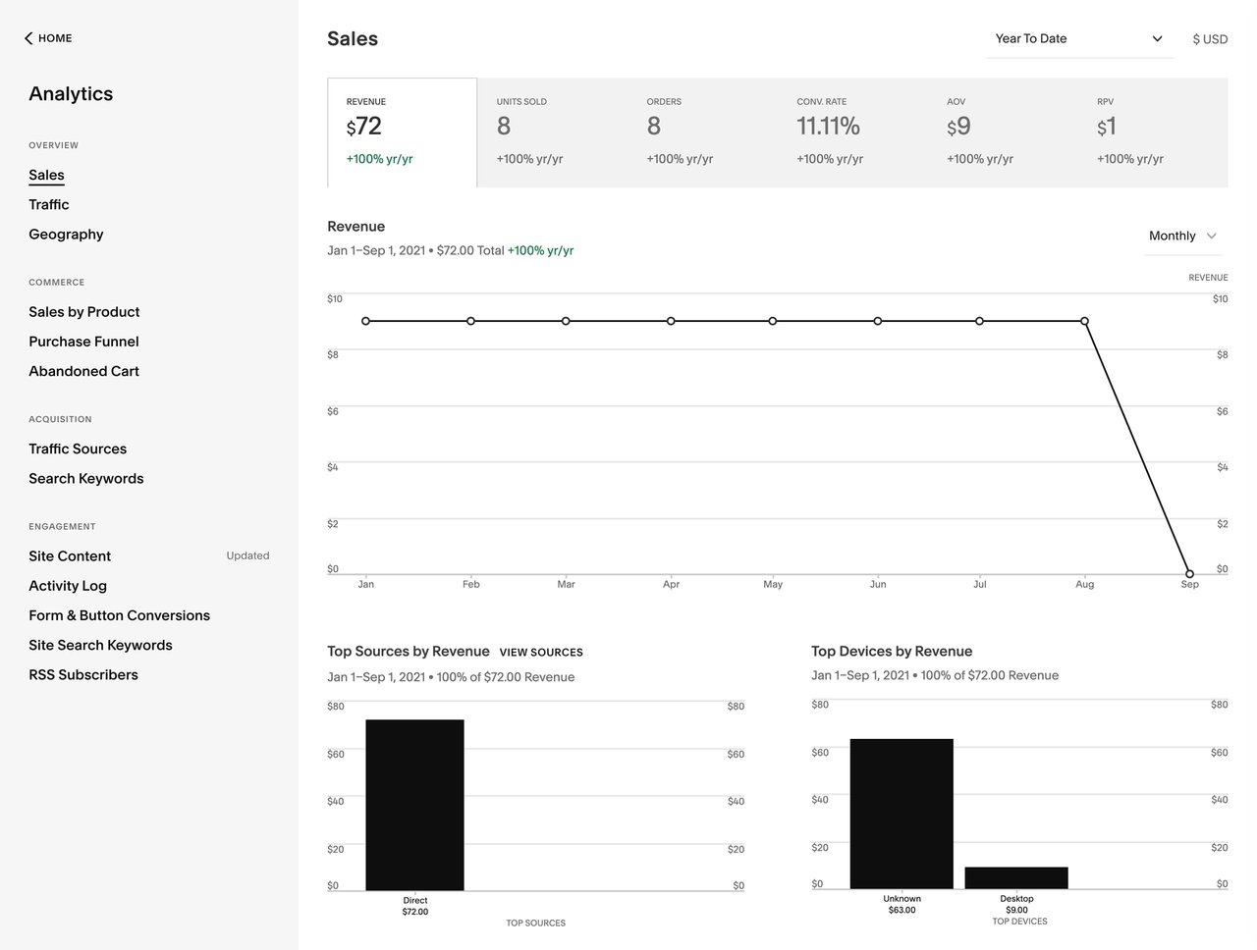Open the Geography report
This screenshot has width=1257, height=950.
pyautogui.click(x=66, y=234)
